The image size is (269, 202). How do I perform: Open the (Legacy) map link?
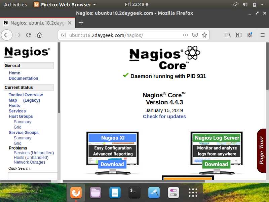[32, 100]
